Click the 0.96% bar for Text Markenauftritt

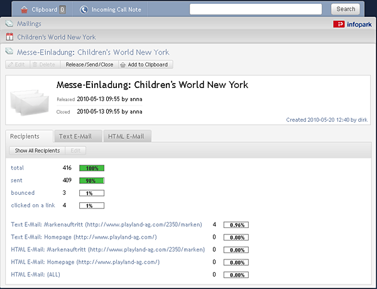point(236,225)
